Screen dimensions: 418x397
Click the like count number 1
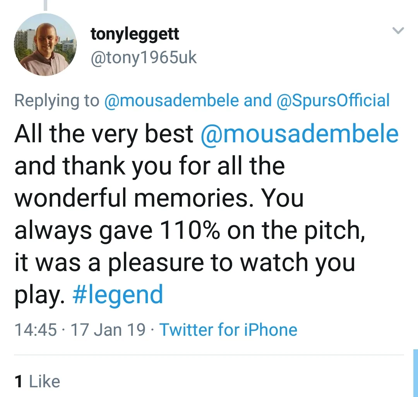[x=19, y=381]
